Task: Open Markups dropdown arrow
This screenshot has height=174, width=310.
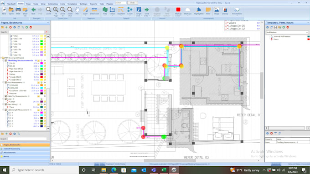Action: point(188,15)
